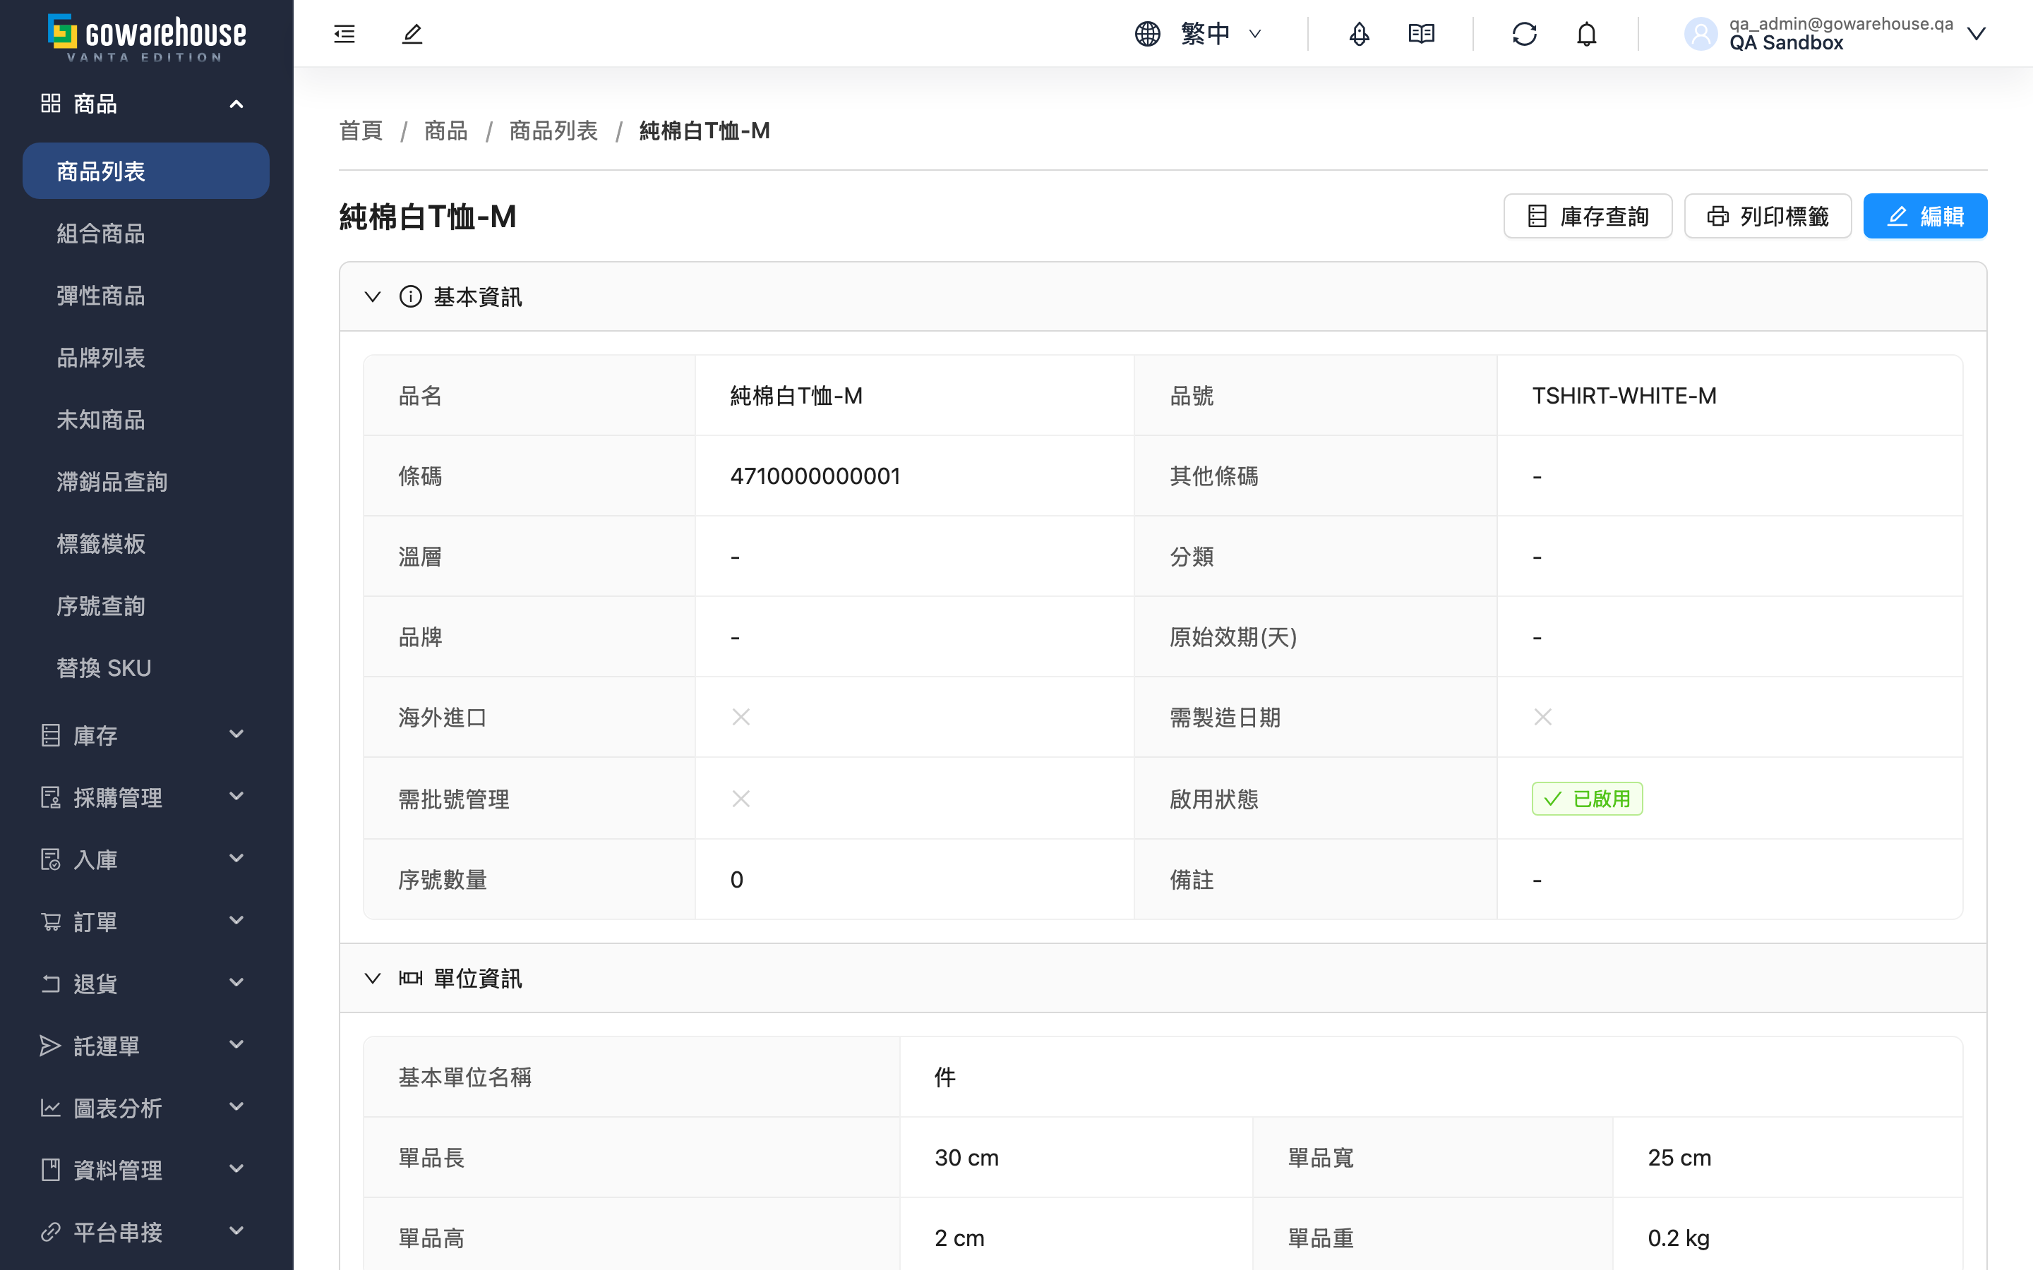Click the 已啟用 status tag

(1587, 799)
